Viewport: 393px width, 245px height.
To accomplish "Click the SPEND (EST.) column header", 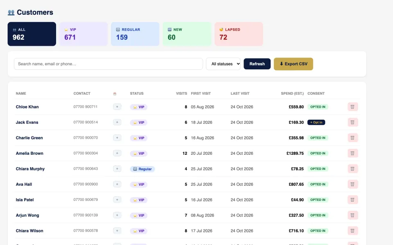I will pyautogui.click(x=292, y=94).
